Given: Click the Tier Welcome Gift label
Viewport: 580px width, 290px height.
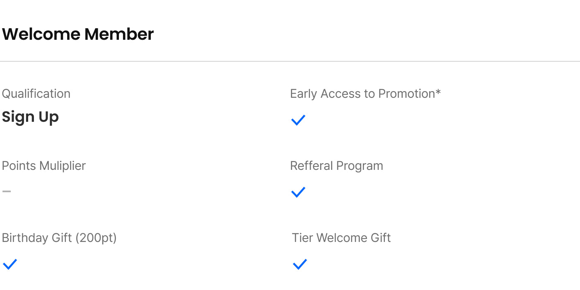Looking at the screenshot, I should [341, 238].
